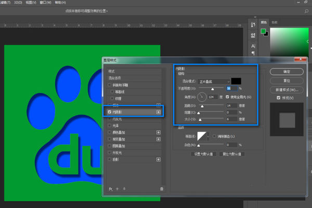Open the Paragraph panel icon
Viewport: 312px width, 208px height.
click(x=253, y=53)
